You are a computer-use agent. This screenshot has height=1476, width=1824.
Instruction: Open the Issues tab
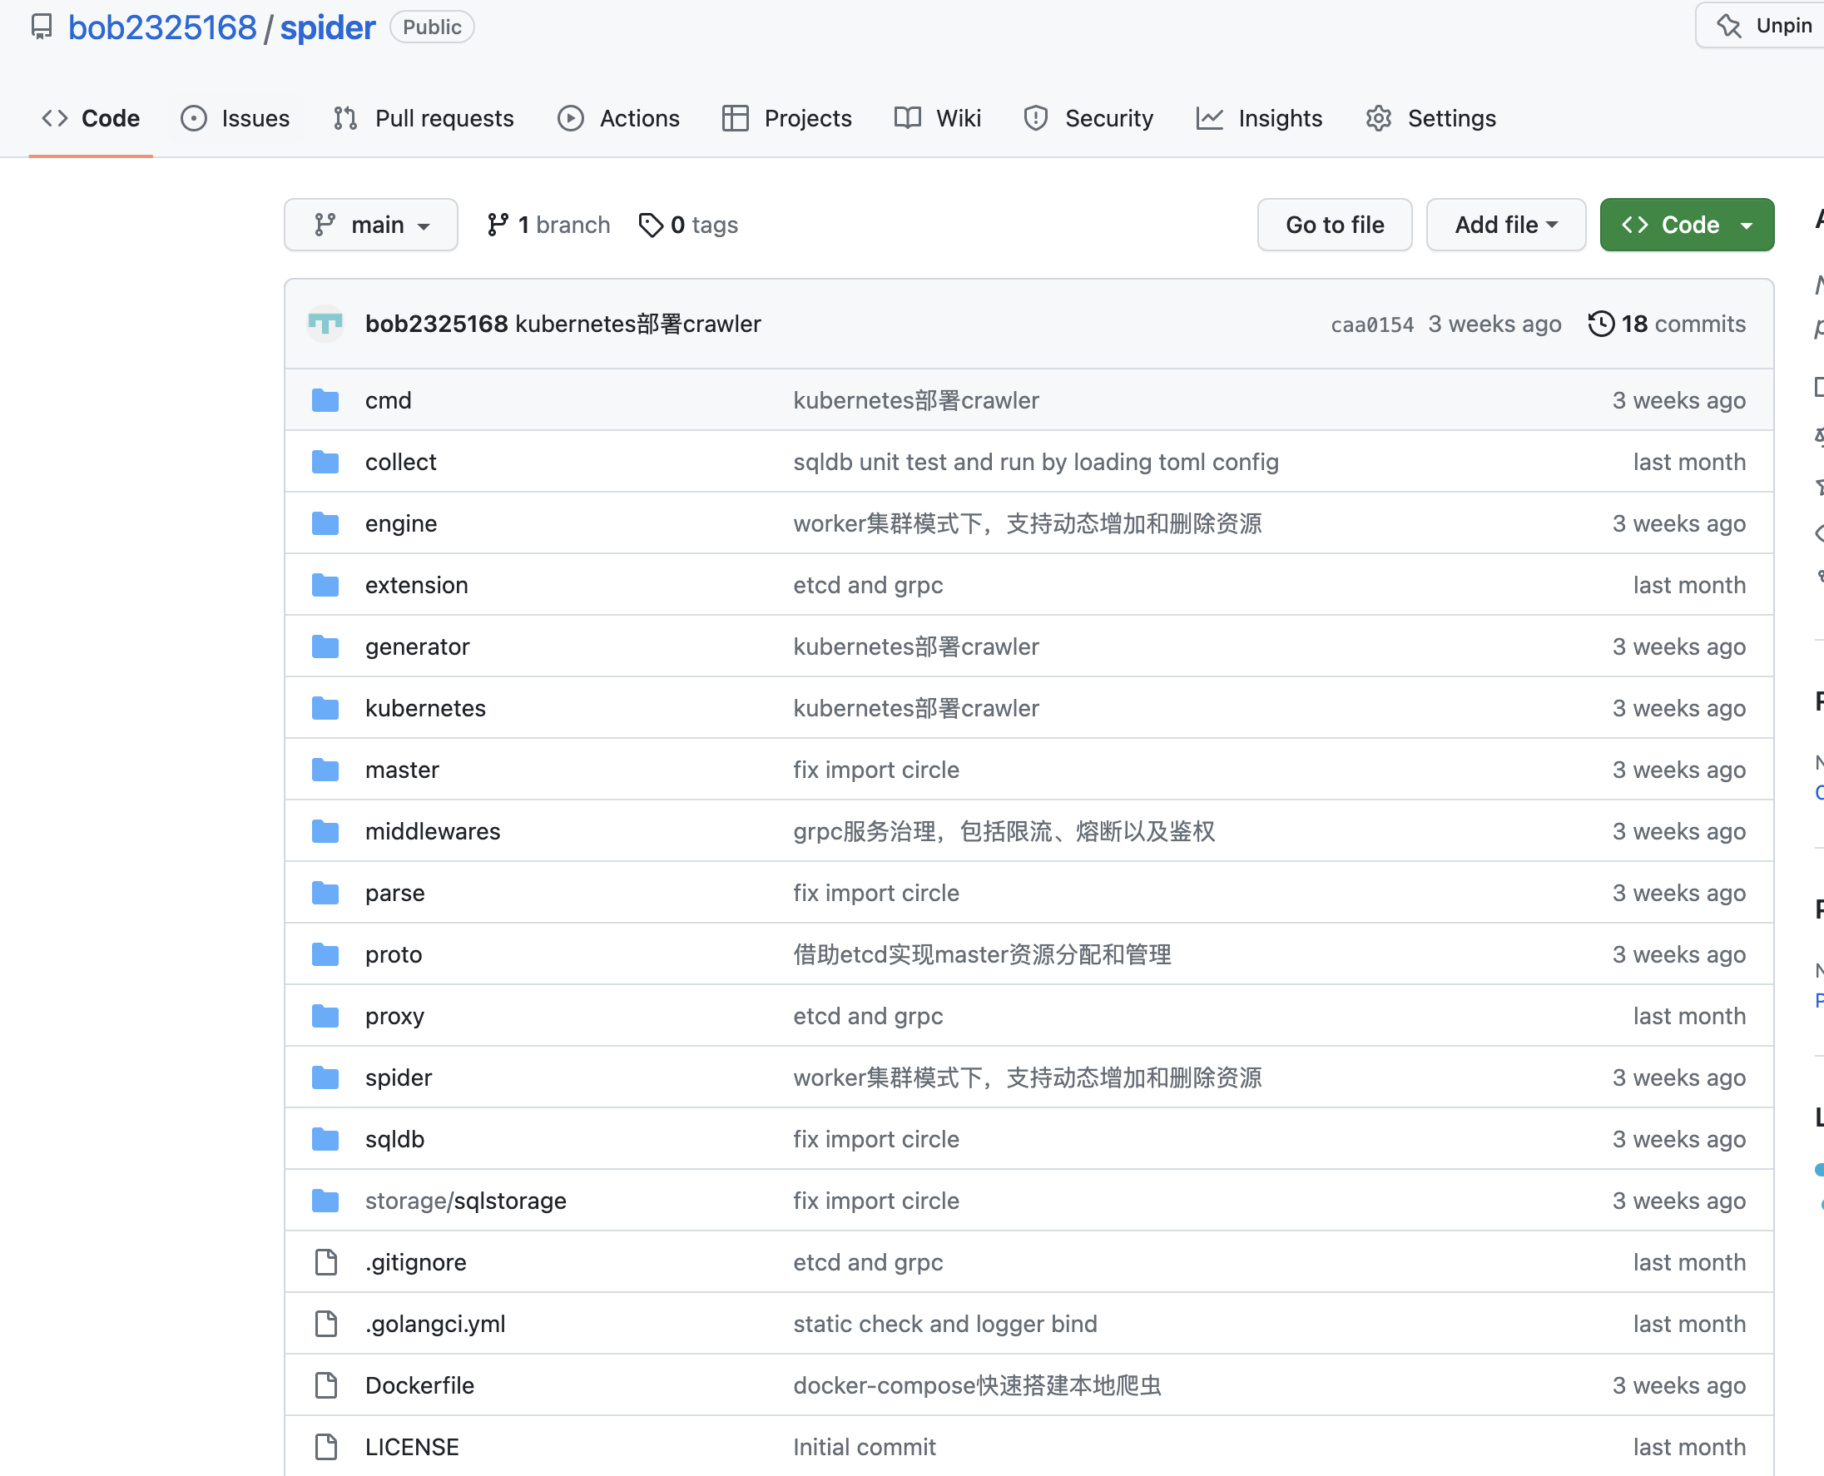(x=235, y=118)
